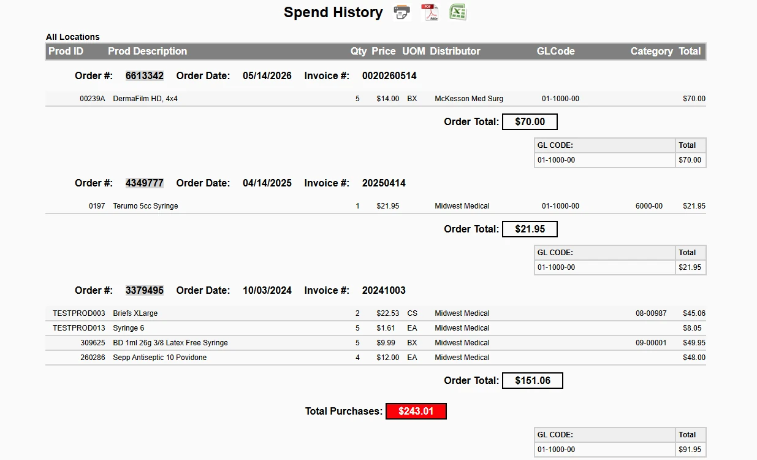This screenshot has width=757, height=460.
Task: Click the $21.95 order total box
Action: tap(530, 229)
